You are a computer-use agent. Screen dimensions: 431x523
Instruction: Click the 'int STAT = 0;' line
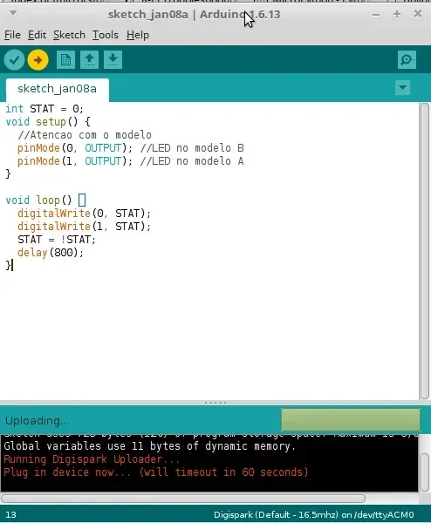pos(44,109)
